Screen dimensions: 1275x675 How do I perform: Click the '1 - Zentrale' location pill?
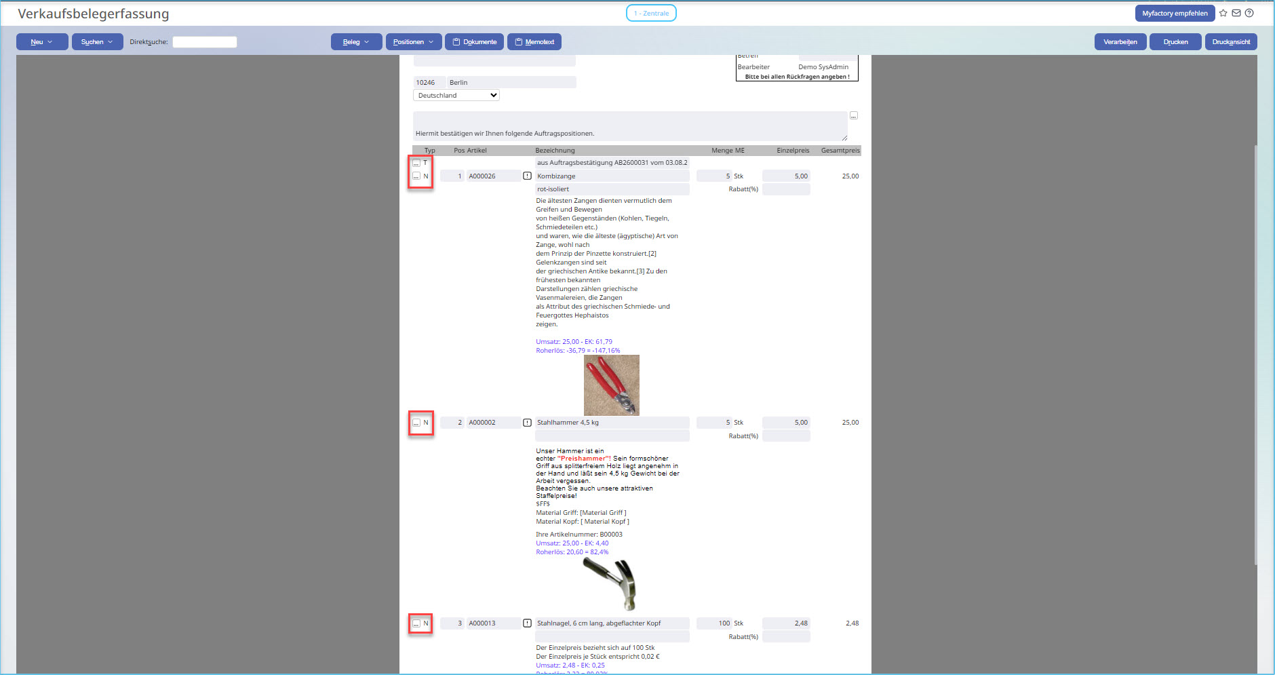(651, 13)
